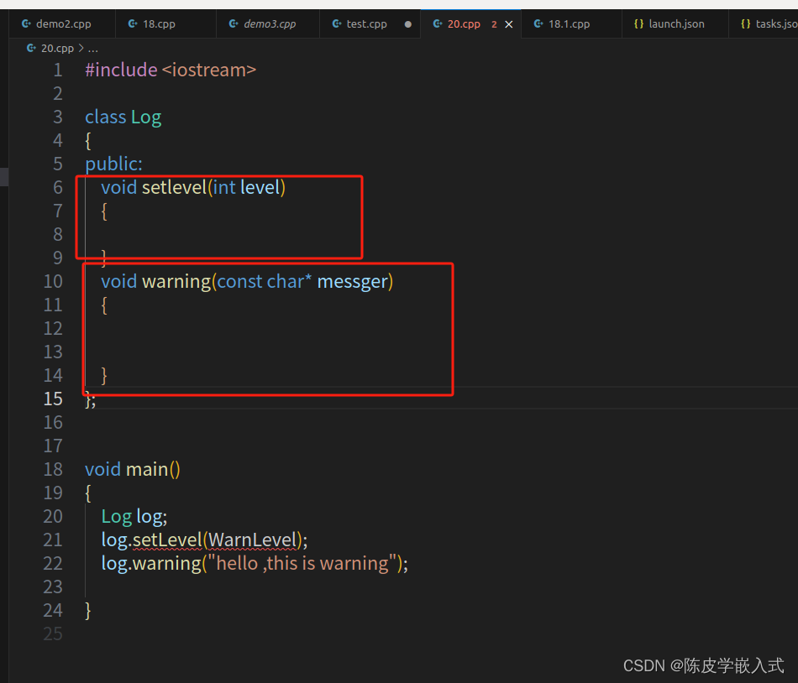
Task: Click the underlined setLevel error on line 21
Action: coord(167,540)
